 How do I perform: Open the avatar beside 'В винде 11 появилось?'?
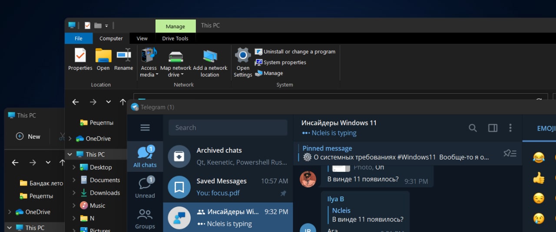308,179
